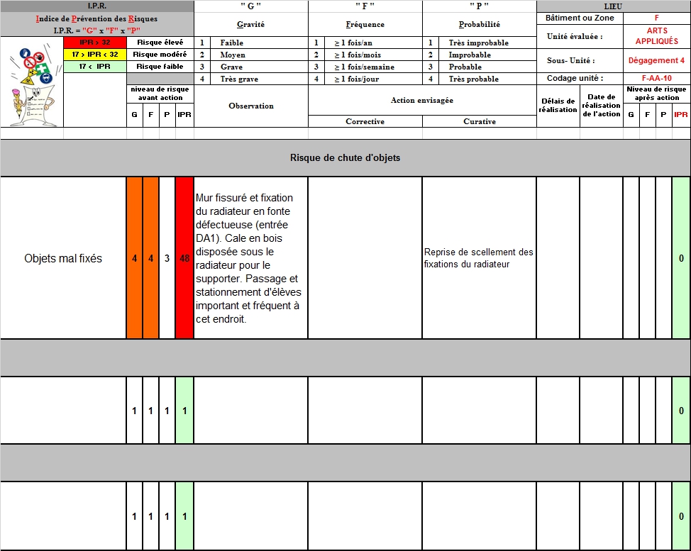Viewport: 691px width, 551px height.
Task: Click the "Date de réalisation de l'action" header
Action: click(601, 106)
